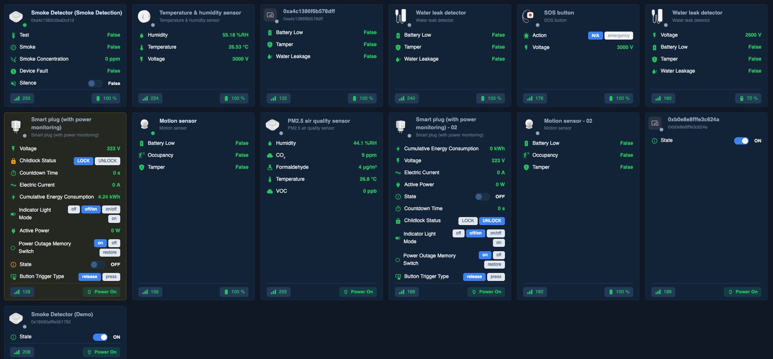Click the Smoke Detector (Demo) device icon
This screenshot has width=773, height=359.
click(16, 318)
